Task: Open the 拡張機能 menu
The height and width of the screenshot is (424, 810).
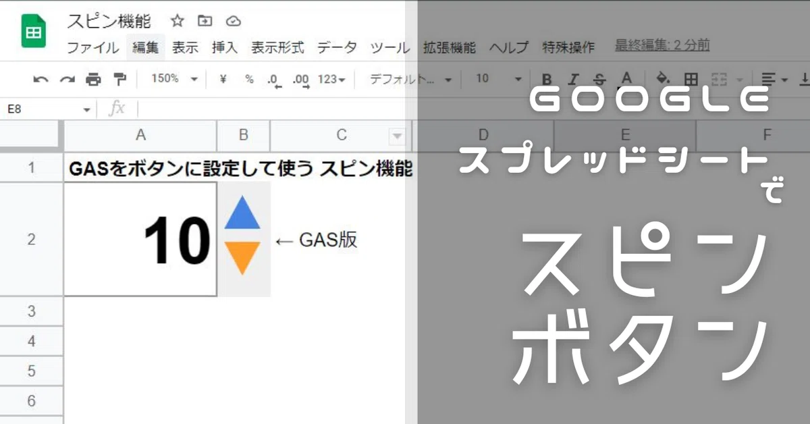Action: [x=450, y=47]
